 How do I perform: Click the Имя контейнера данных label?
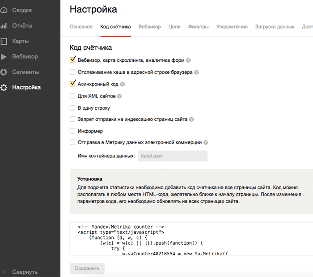click(x=106, y=156)
